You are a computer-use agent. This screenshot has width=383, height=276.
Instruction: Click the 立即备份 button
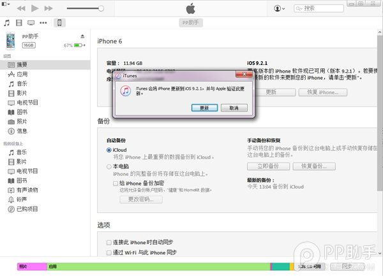click(268, 166)
